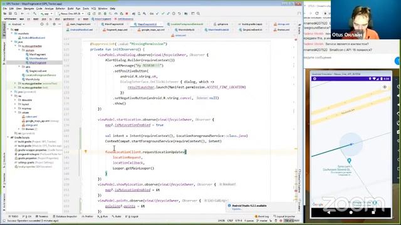This screenshot has width=401, height=225.
Task: Open the Refactor menu
Action: [x=60, y=9]
